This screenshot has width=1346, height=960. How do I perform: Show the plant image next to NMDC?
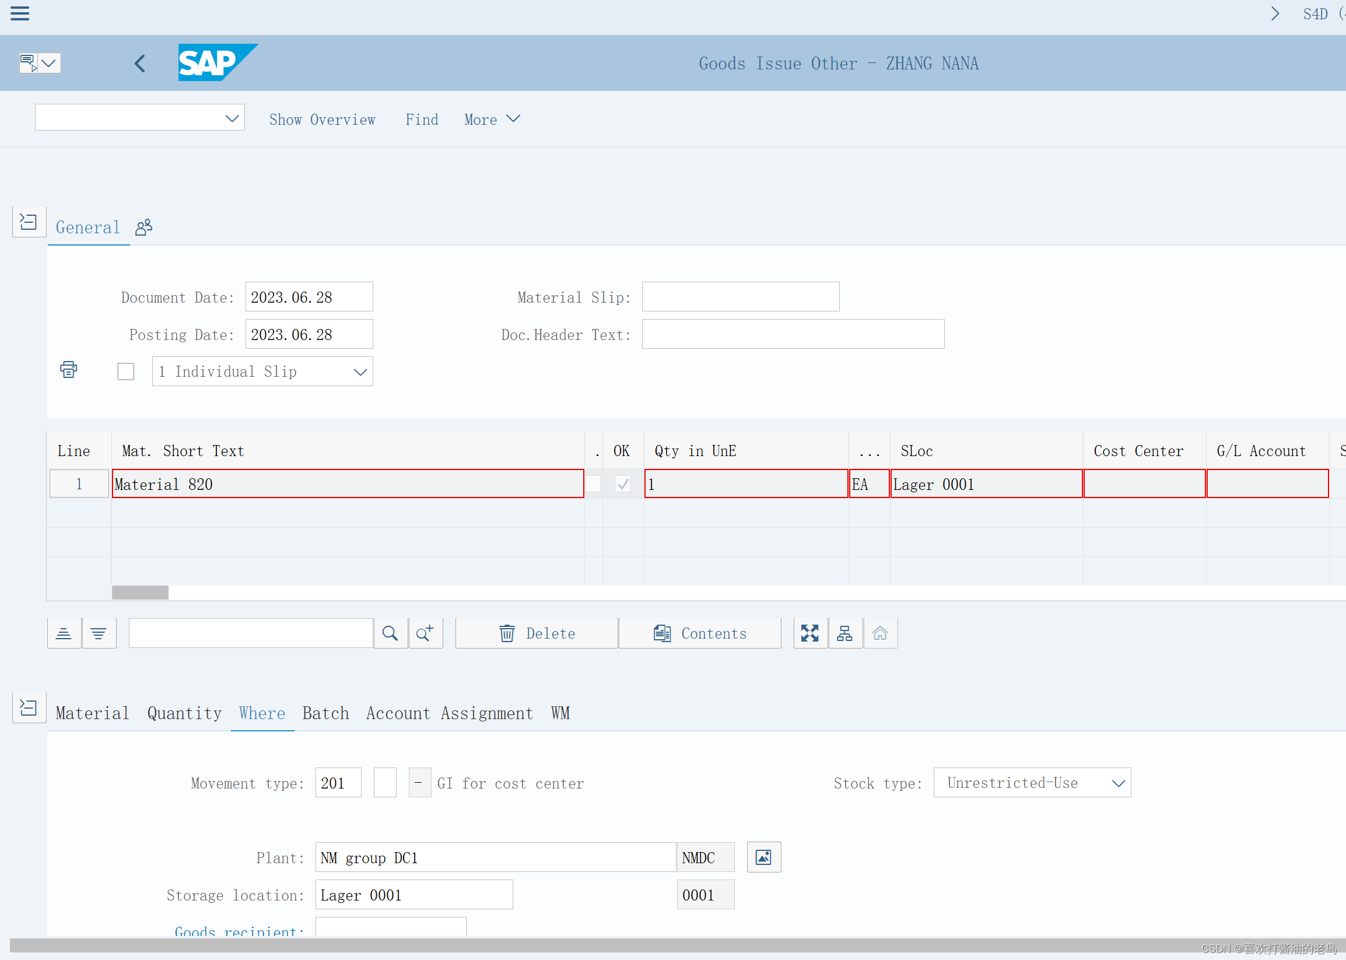click(763, 857)
